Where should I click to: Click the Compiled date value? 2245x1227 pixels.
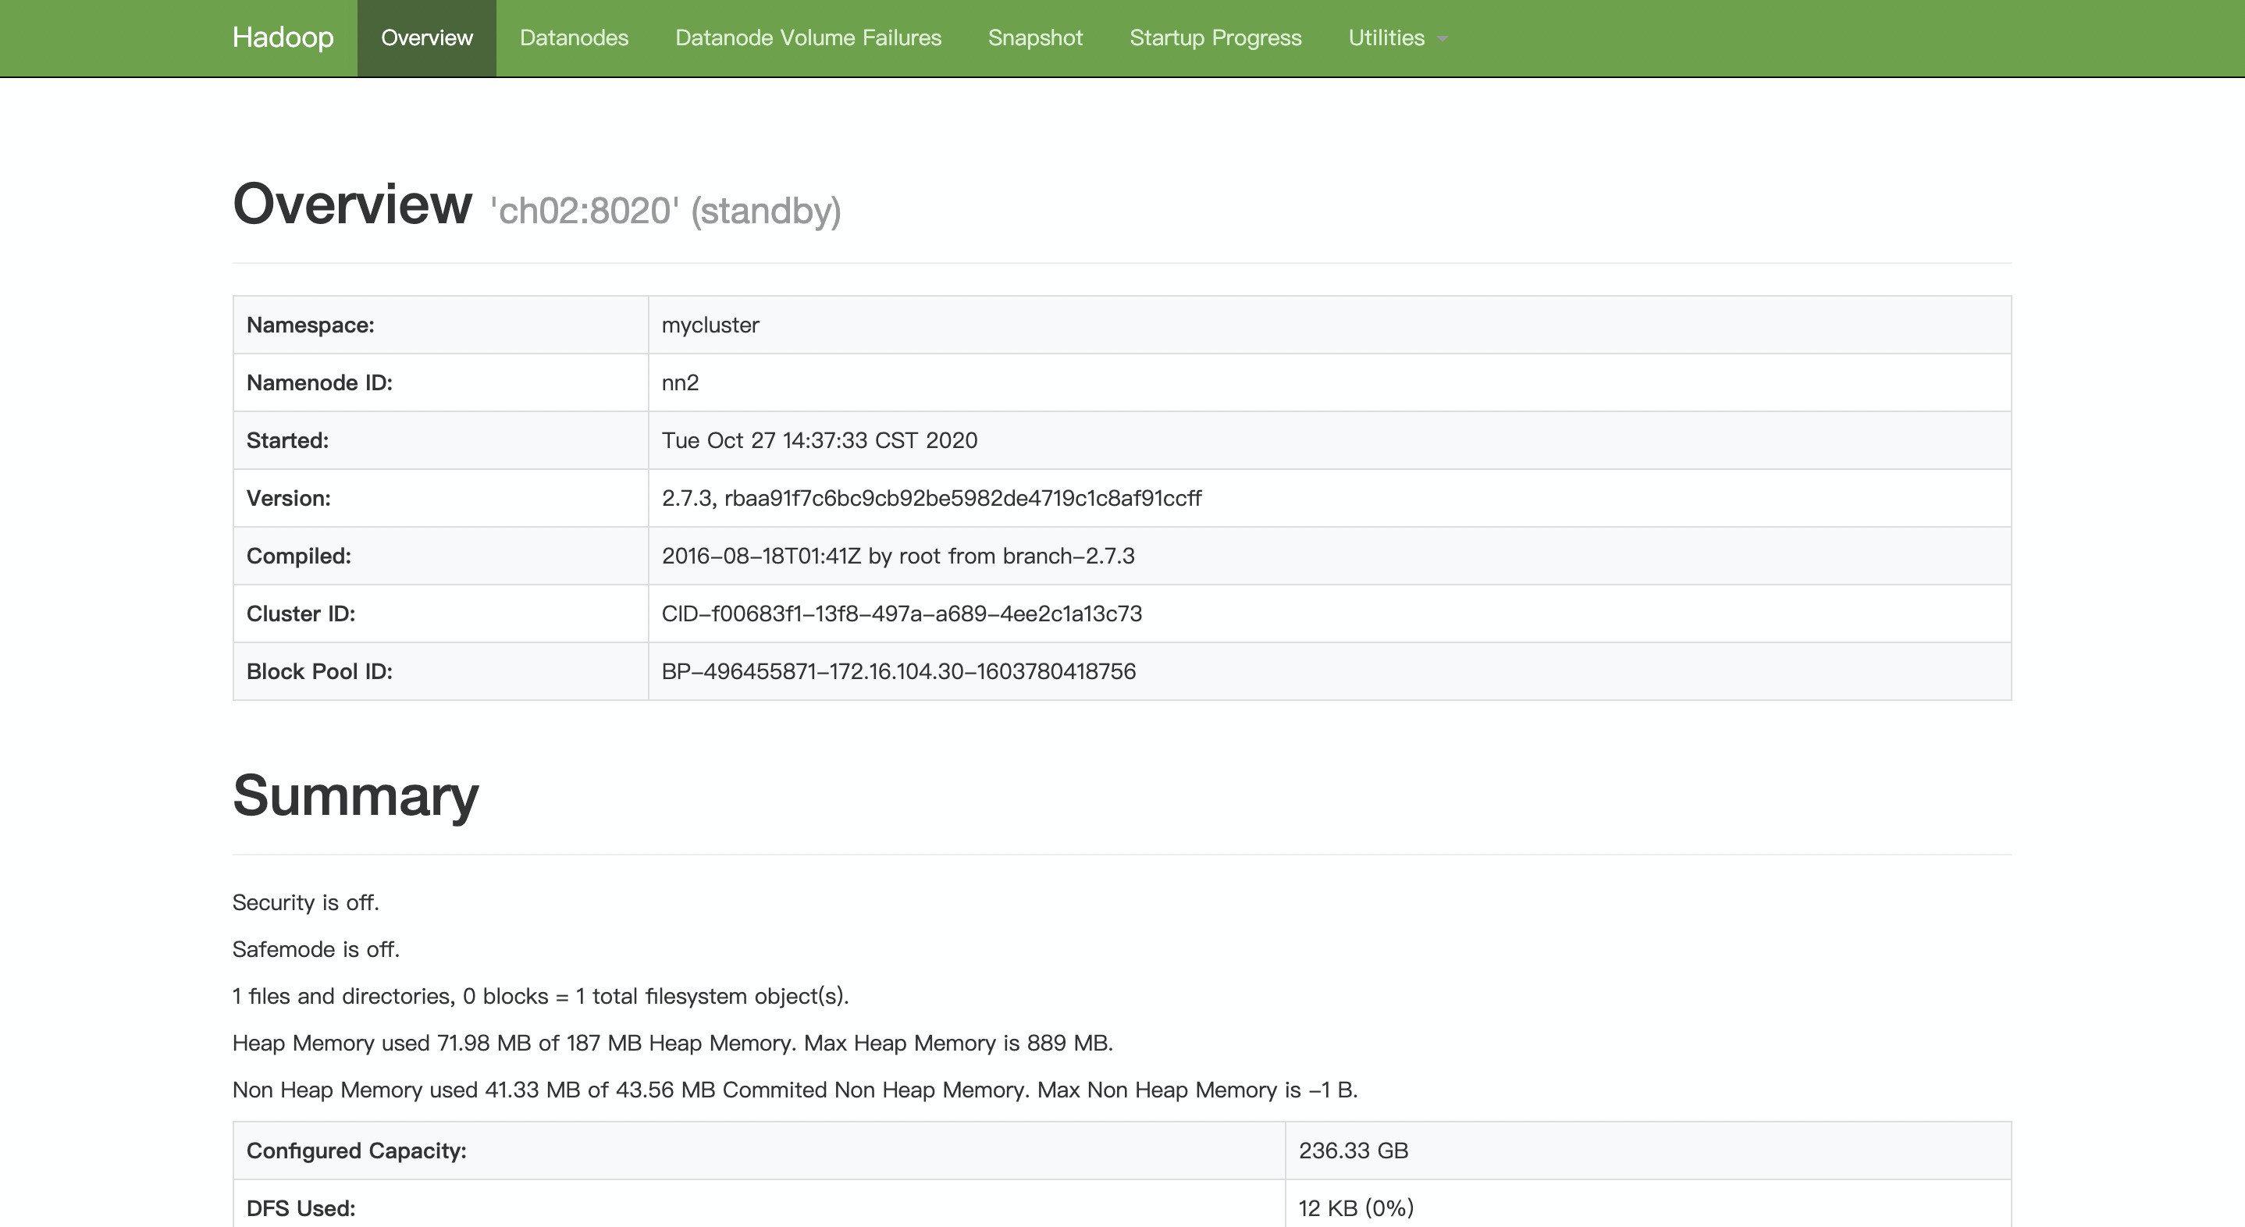click(898, 556)
